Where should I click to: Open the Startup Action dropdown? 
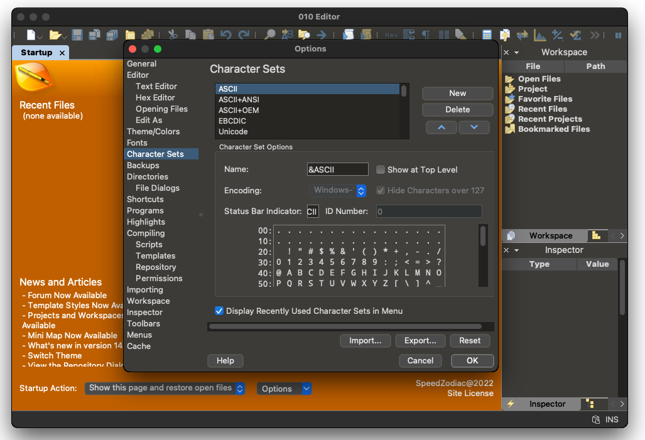(x=165, y=389)
